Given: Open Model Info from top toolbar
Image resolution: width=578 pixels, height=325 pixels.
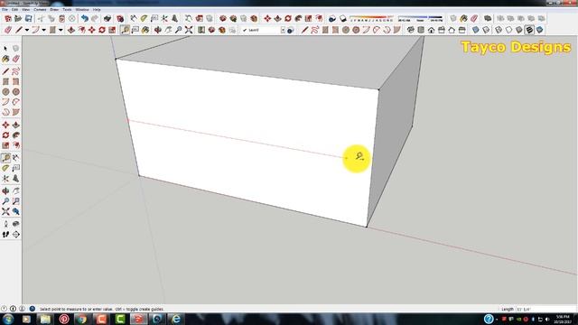Looking at the screenshot, I should [120, 18].
